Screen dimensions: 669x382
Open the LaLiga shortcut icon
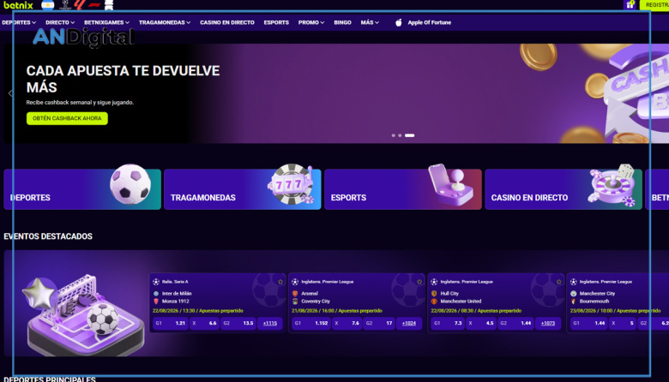pos(80,4)
